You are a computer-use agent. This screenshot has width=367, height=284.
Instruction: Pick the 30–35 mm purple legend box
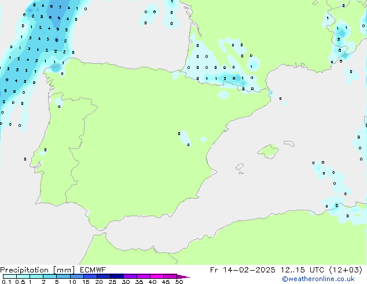(x=130, y=276)
